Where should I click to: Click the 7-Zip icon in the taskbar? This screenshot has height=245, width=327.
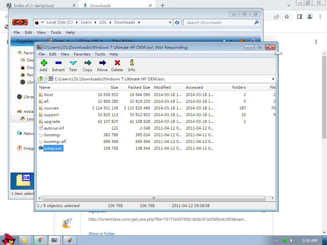(x=54, y=240)
